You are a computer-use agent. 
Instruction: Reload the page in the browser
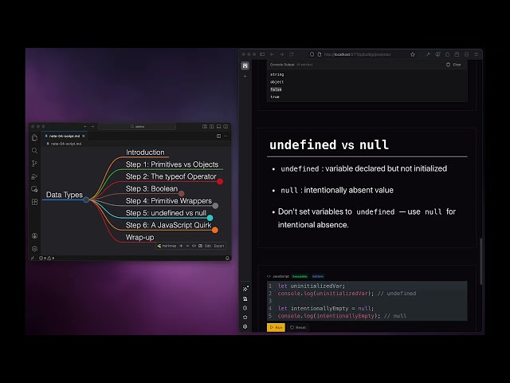tap(292, 54)
